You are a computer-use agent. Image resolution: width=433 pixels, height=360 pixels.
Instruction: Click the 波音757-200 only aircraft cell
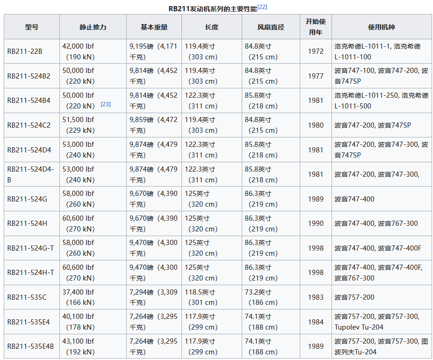point(382,297)
